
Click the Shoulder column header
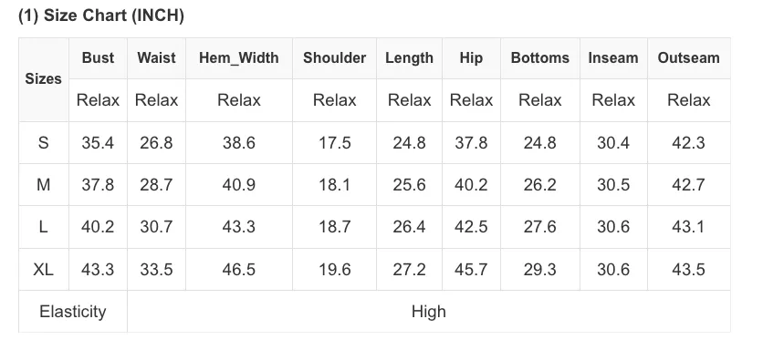[334, 57]
